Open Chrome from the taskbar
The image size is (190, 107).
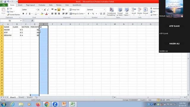click(x=47, y=104)
